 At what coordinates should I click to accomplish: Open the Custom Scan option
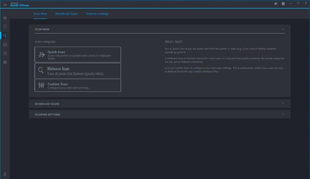[78, 85]
